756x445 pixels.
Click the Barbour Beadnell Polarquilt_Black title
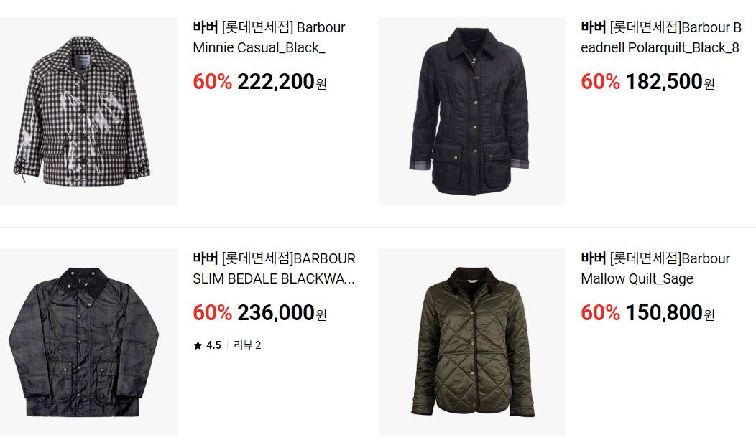[x=661, y=37]
